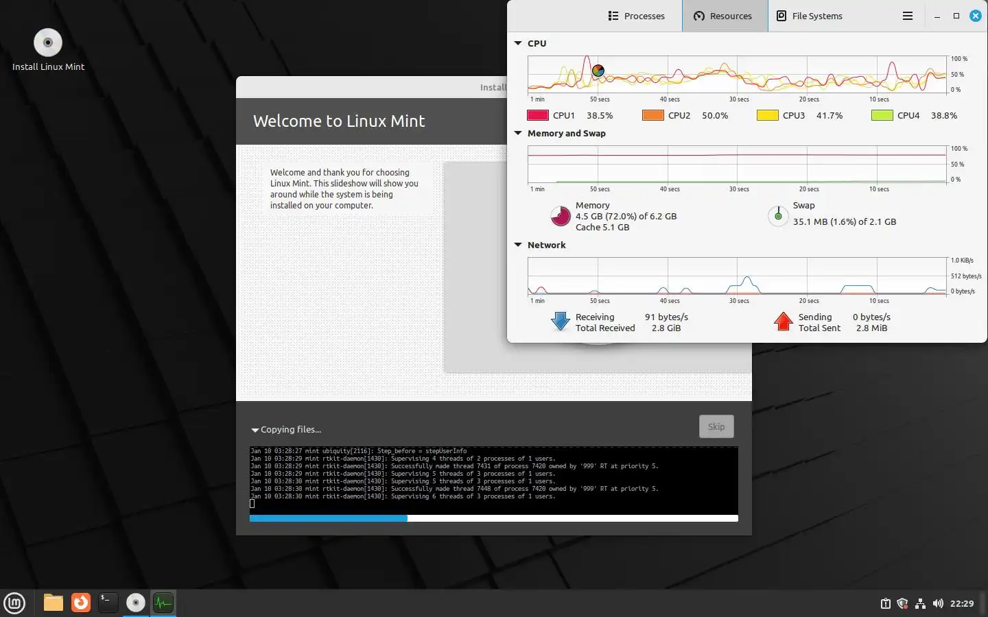The image size is (988, 617).
Task: Open the clipboard tray icon
Action: coord(885,603)
